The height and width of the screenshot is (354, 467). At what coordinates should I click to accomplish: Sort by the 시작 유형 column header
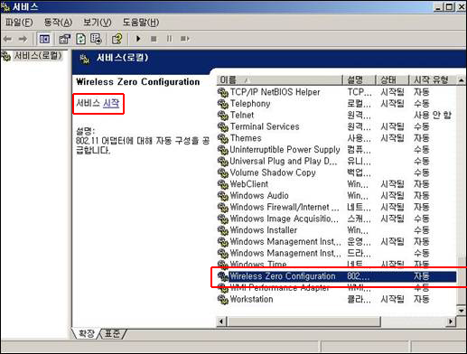coord(433,80)
